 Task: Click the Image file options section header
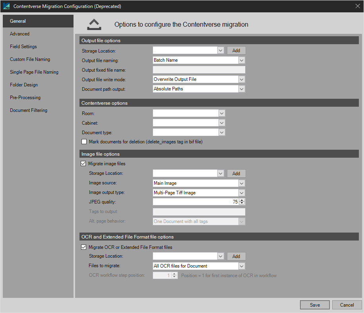click(x=219, y=154)
